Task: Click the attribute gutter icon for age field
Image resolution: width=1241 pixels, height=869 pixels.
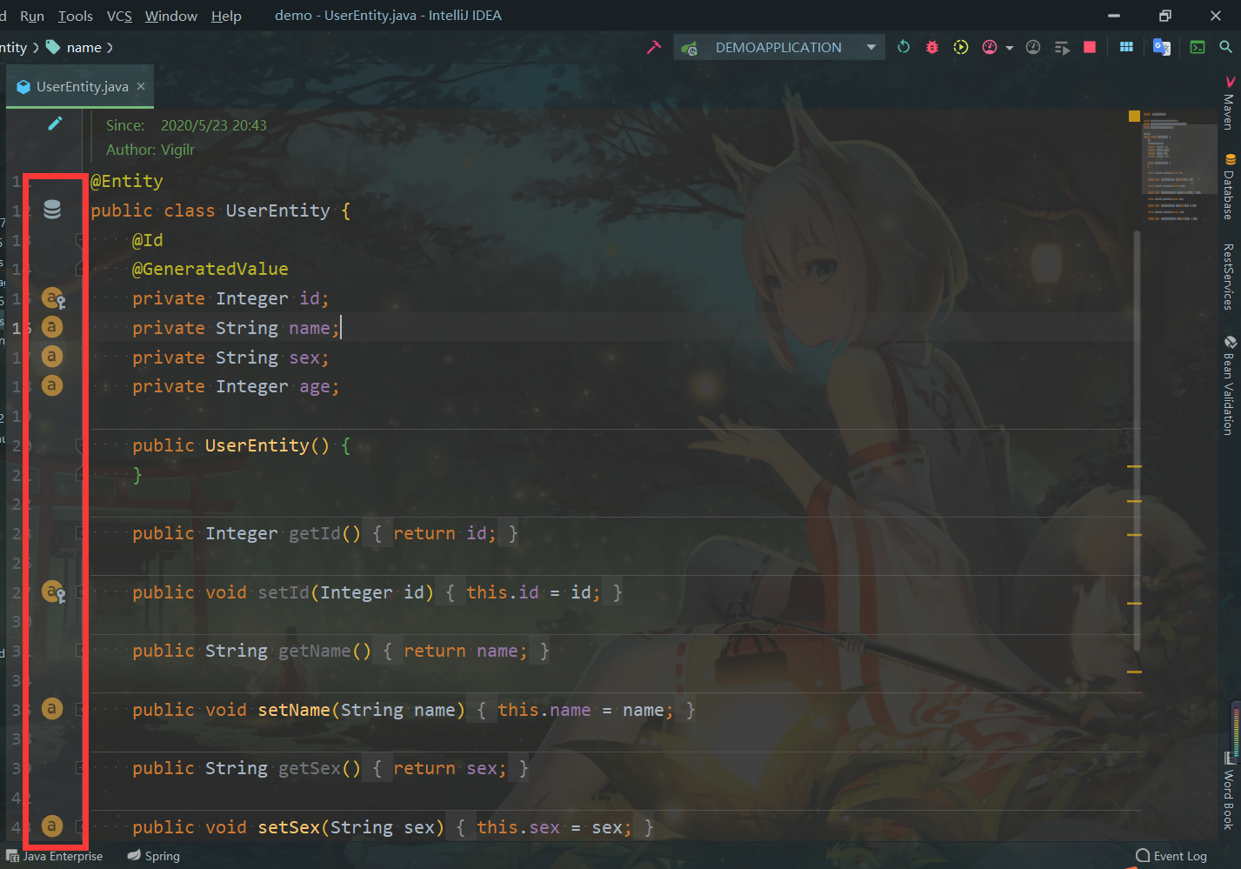Action: (52, 385)
